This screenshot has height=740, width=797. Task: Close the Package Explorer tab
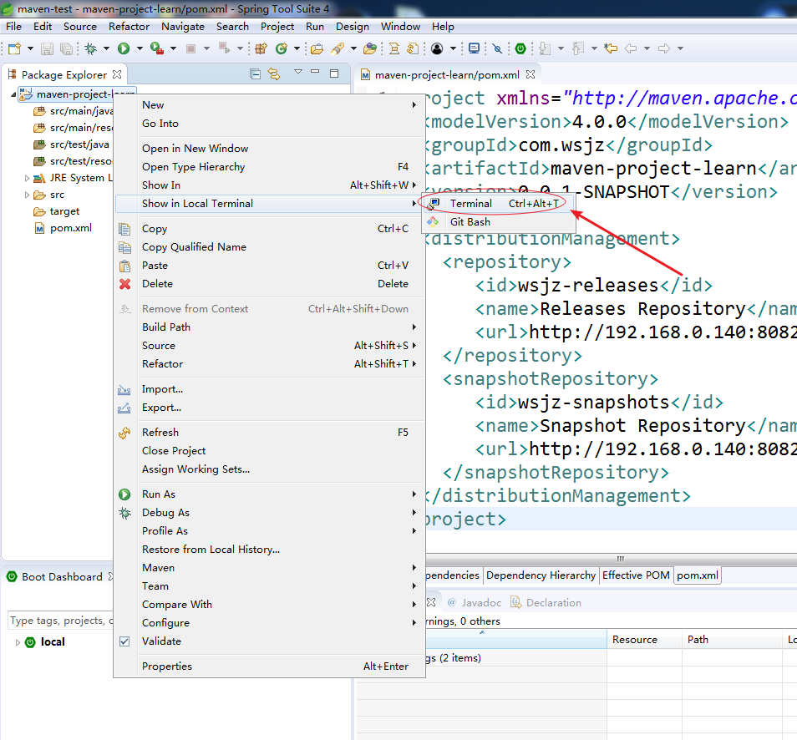117,74
